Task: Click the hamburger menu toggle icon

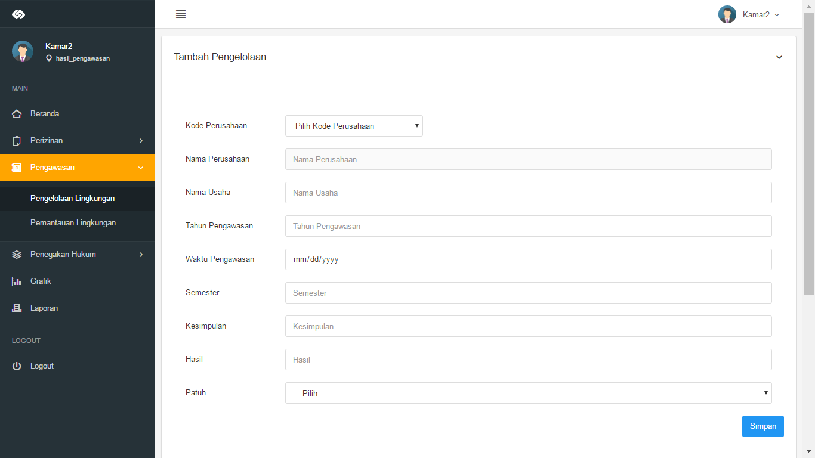Action: [x=181, y=14]
